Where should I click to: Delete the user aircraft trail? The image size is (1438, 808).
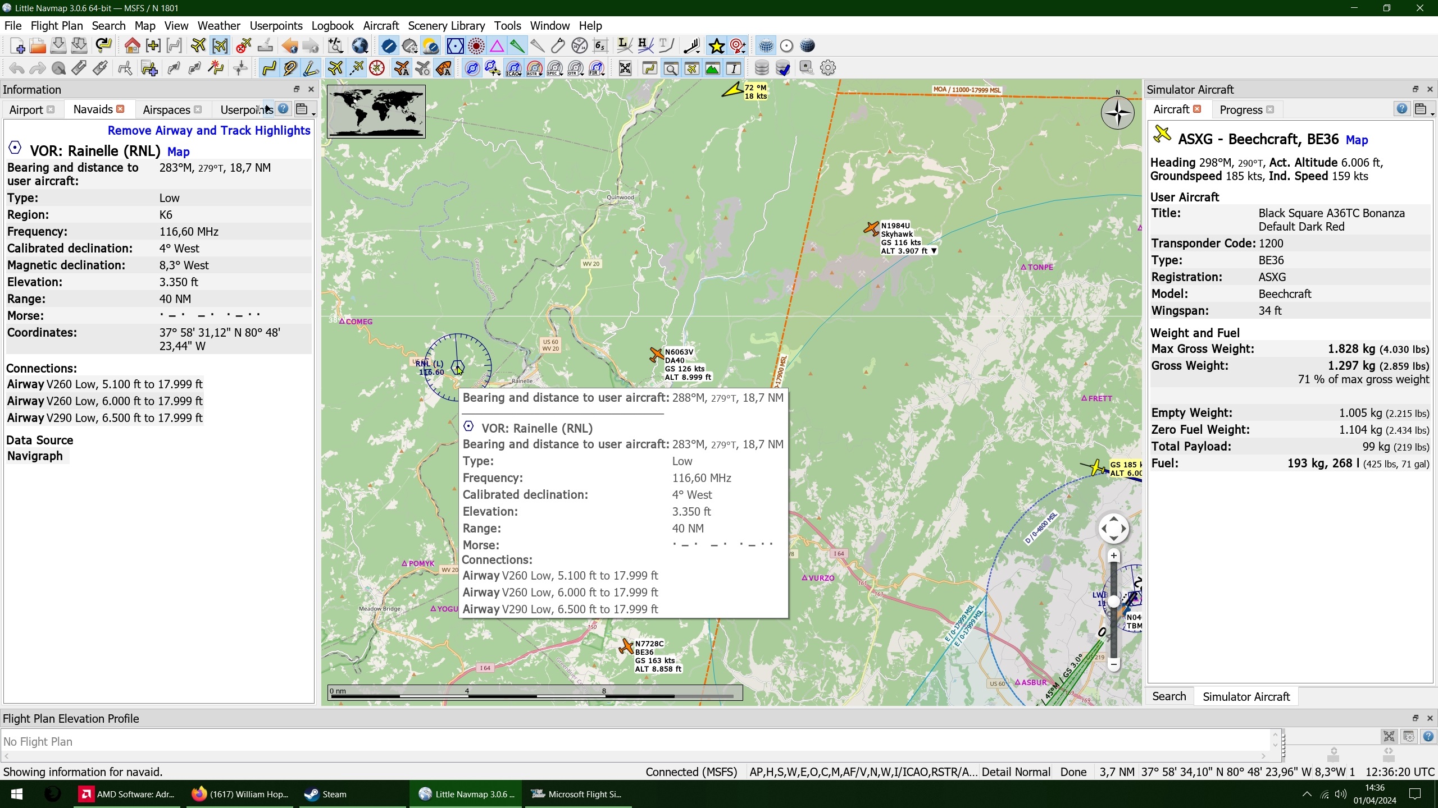coord(243,46)
